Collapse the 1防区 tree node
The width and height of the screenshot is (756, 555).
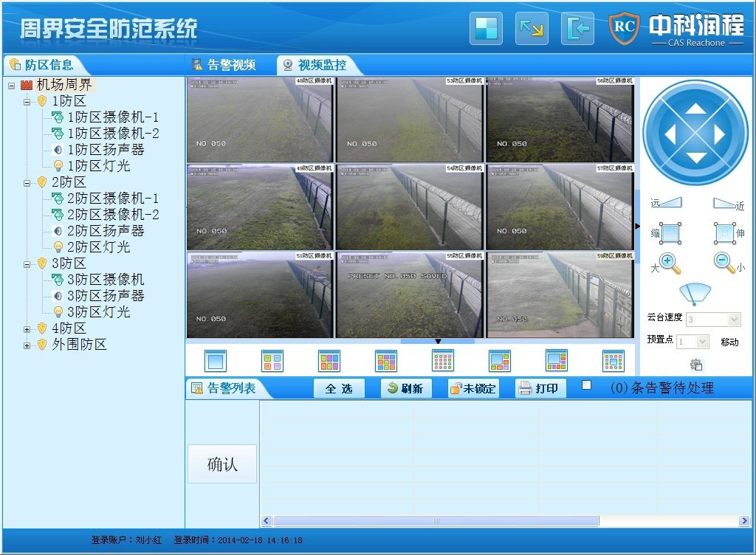[x=27, y=102]
